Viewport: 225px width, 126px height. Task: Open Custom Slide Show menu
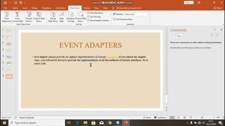click(x=39, y=17)
